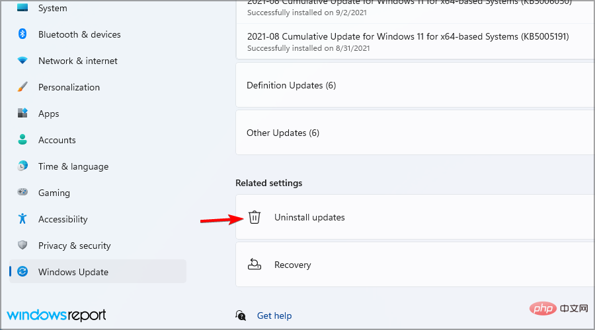Open the Apps settings page
This screenshot has width=595, height=330.
(x=98, y=114)
